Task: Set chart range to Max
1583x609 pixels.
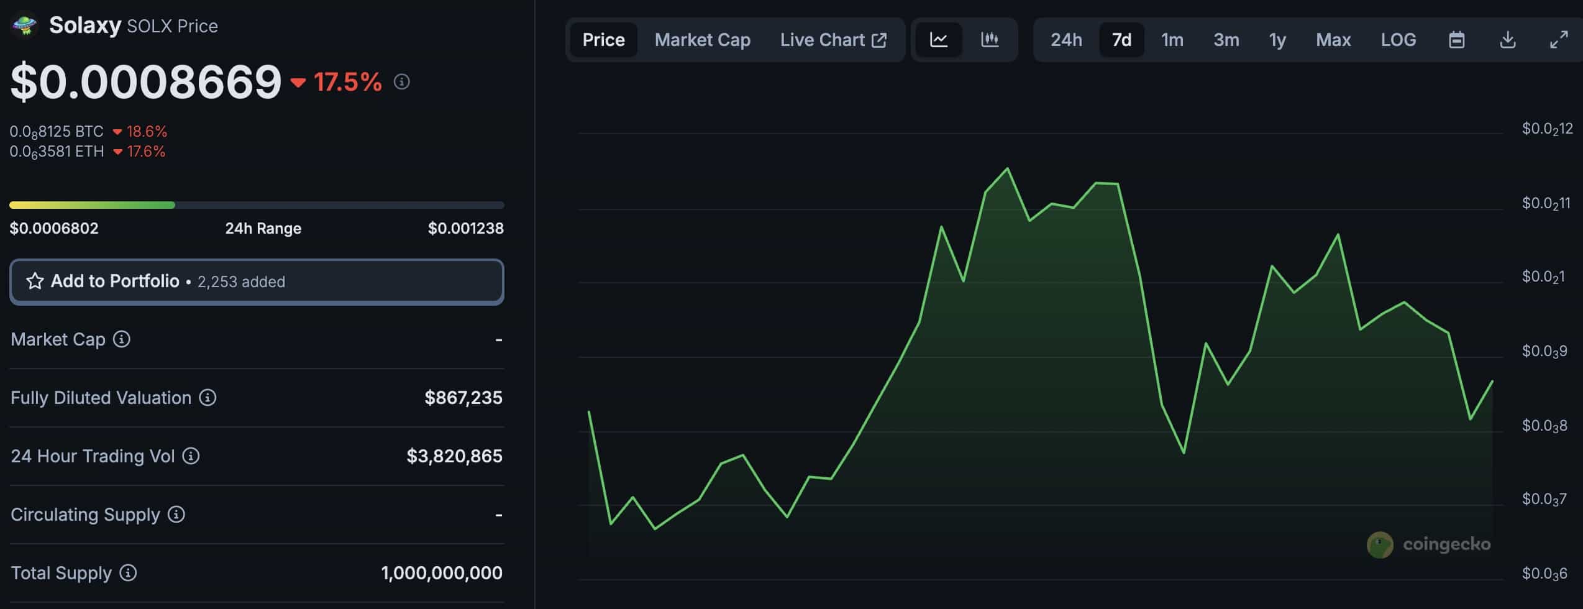Action: (1333, 40)
